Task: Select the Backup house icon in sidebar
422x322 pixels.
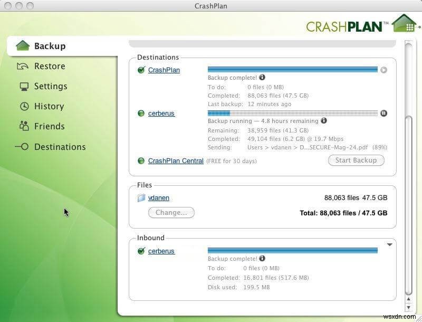Action: 23,45
